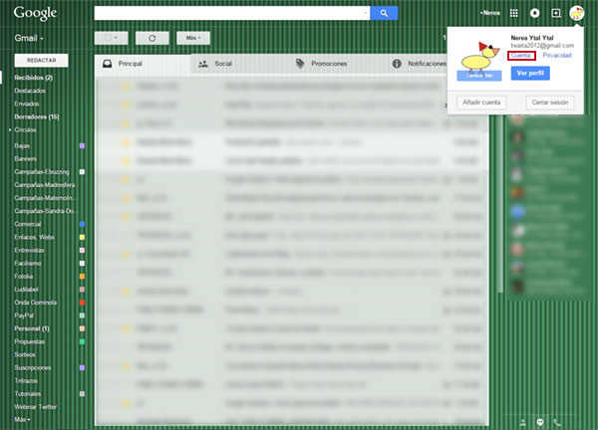
Task: Click the red swatch beside Onda Gominola
Action: tap(82, 303)
